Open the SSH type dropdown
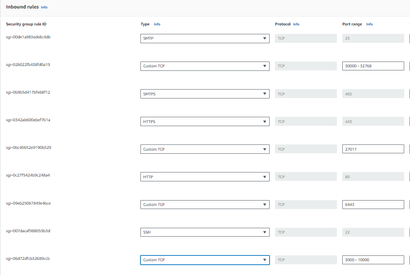 click(x=205, y=232)
